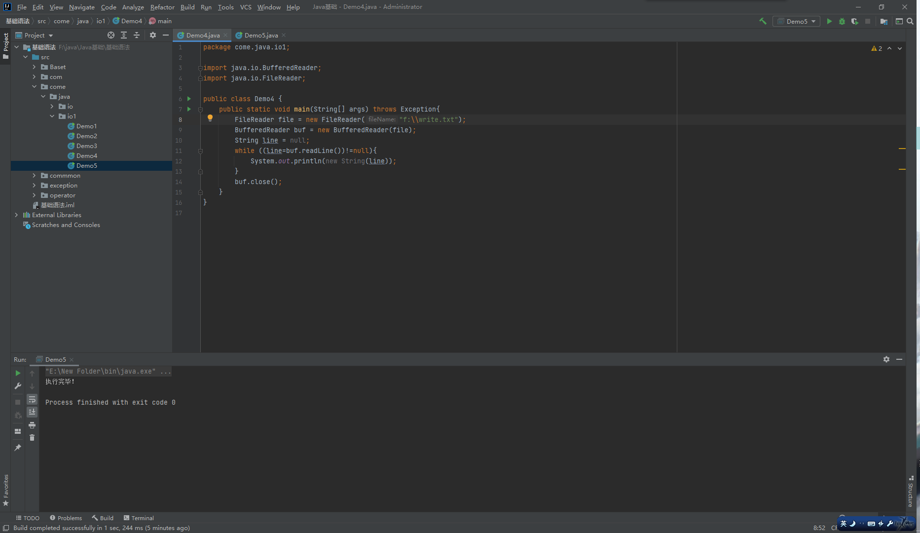Viewport: 920px width, 533px height.
Task: Click the Search Everywhere magnifier icon
Action: pos(910,21)
